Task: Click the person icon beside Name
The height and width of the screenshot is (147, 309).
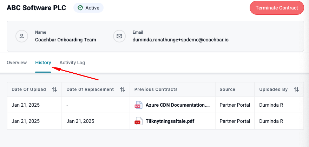Action: [x=22, y=36]
